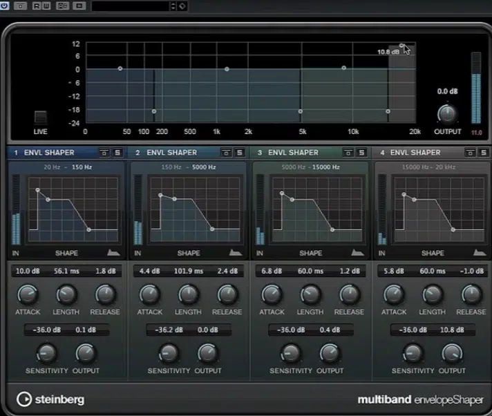Click band 2 release value 2.4 dB
Image resolution: width=492 pixels, height=416 pixels.
228,271
